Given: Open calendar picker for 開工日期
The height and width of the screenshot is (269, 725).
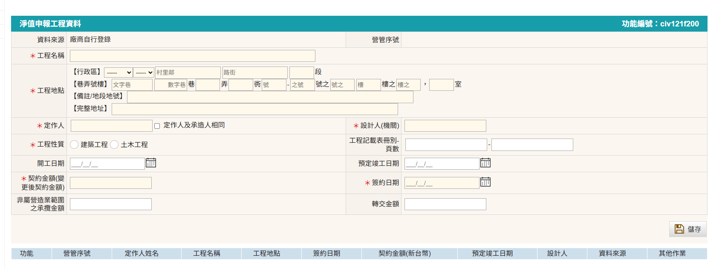Looking at the screenshot, I should pos(151,163).
